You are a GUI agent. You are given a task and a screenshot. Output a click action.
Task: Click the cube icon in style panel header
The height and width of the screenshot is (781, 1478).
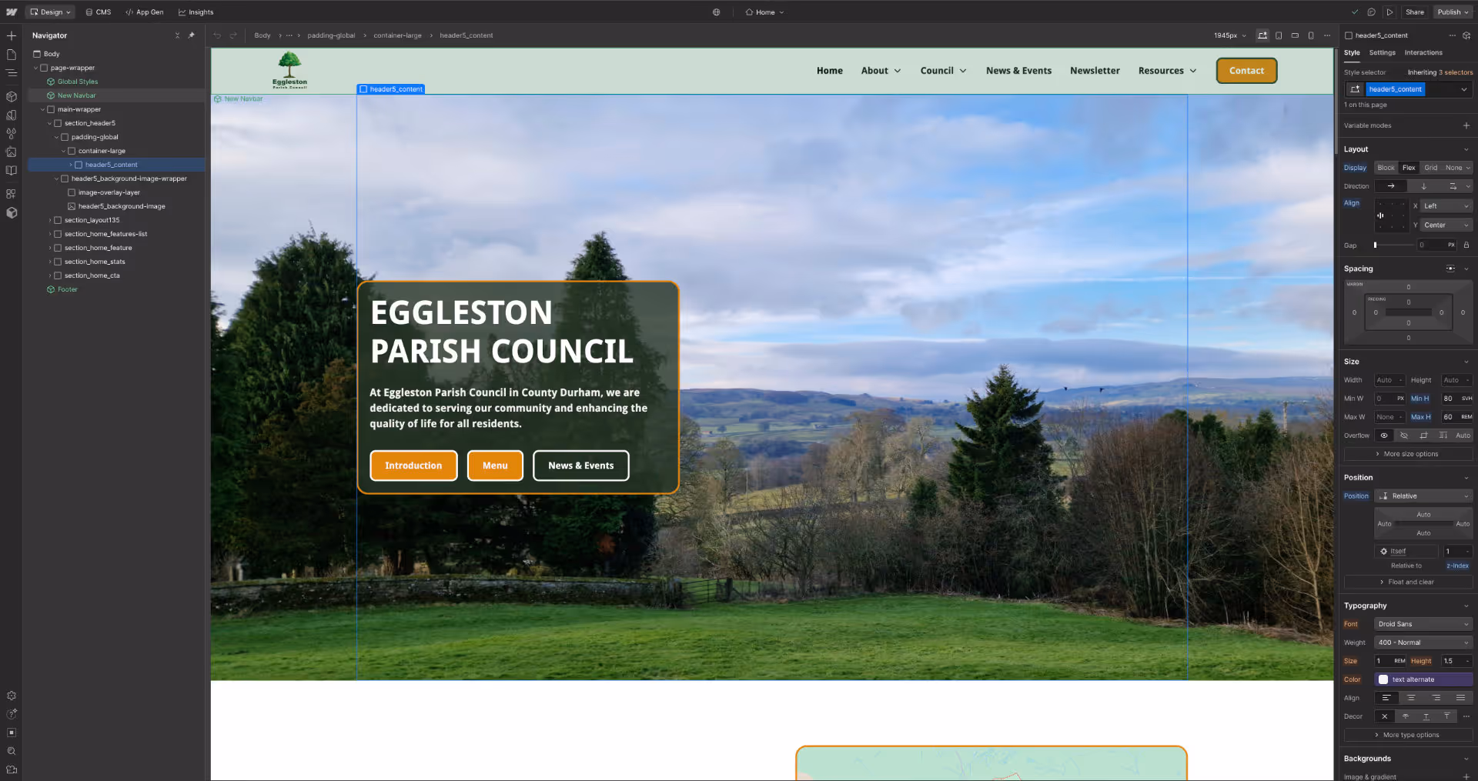[x=1466, y=35]
